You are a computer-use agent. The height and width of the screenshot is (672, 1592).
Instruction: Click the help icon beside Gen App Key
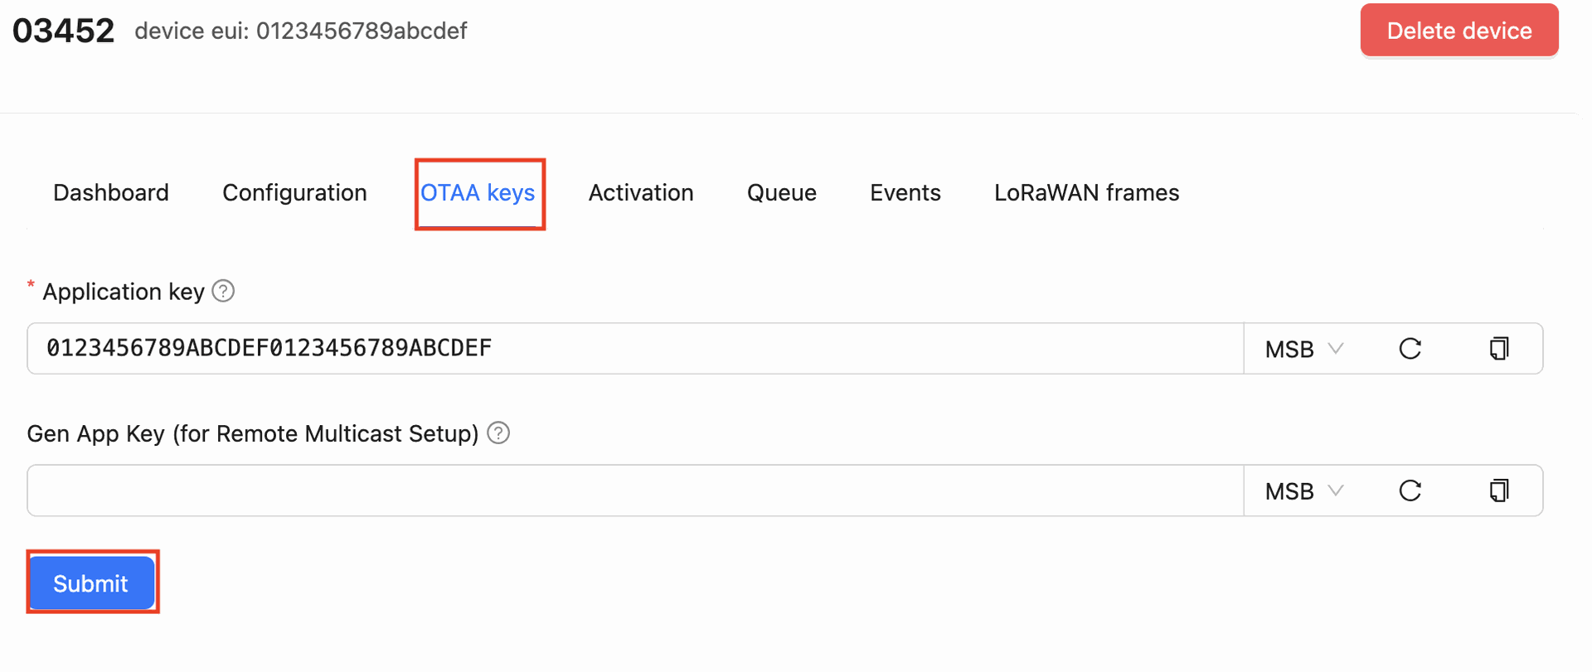pyautogui.click(x=498, y=433)
